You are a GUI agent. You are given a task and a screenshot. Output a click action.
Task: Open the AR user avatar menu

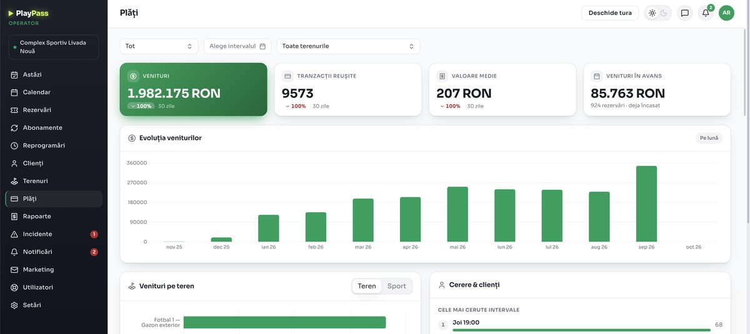click(x=726, y=13)
